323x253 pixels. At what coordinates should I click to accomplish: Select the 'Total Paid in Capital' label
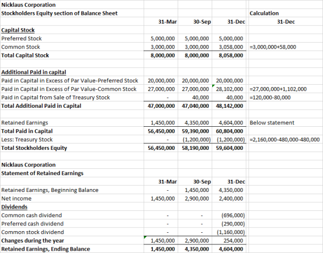tap(27, 131)
